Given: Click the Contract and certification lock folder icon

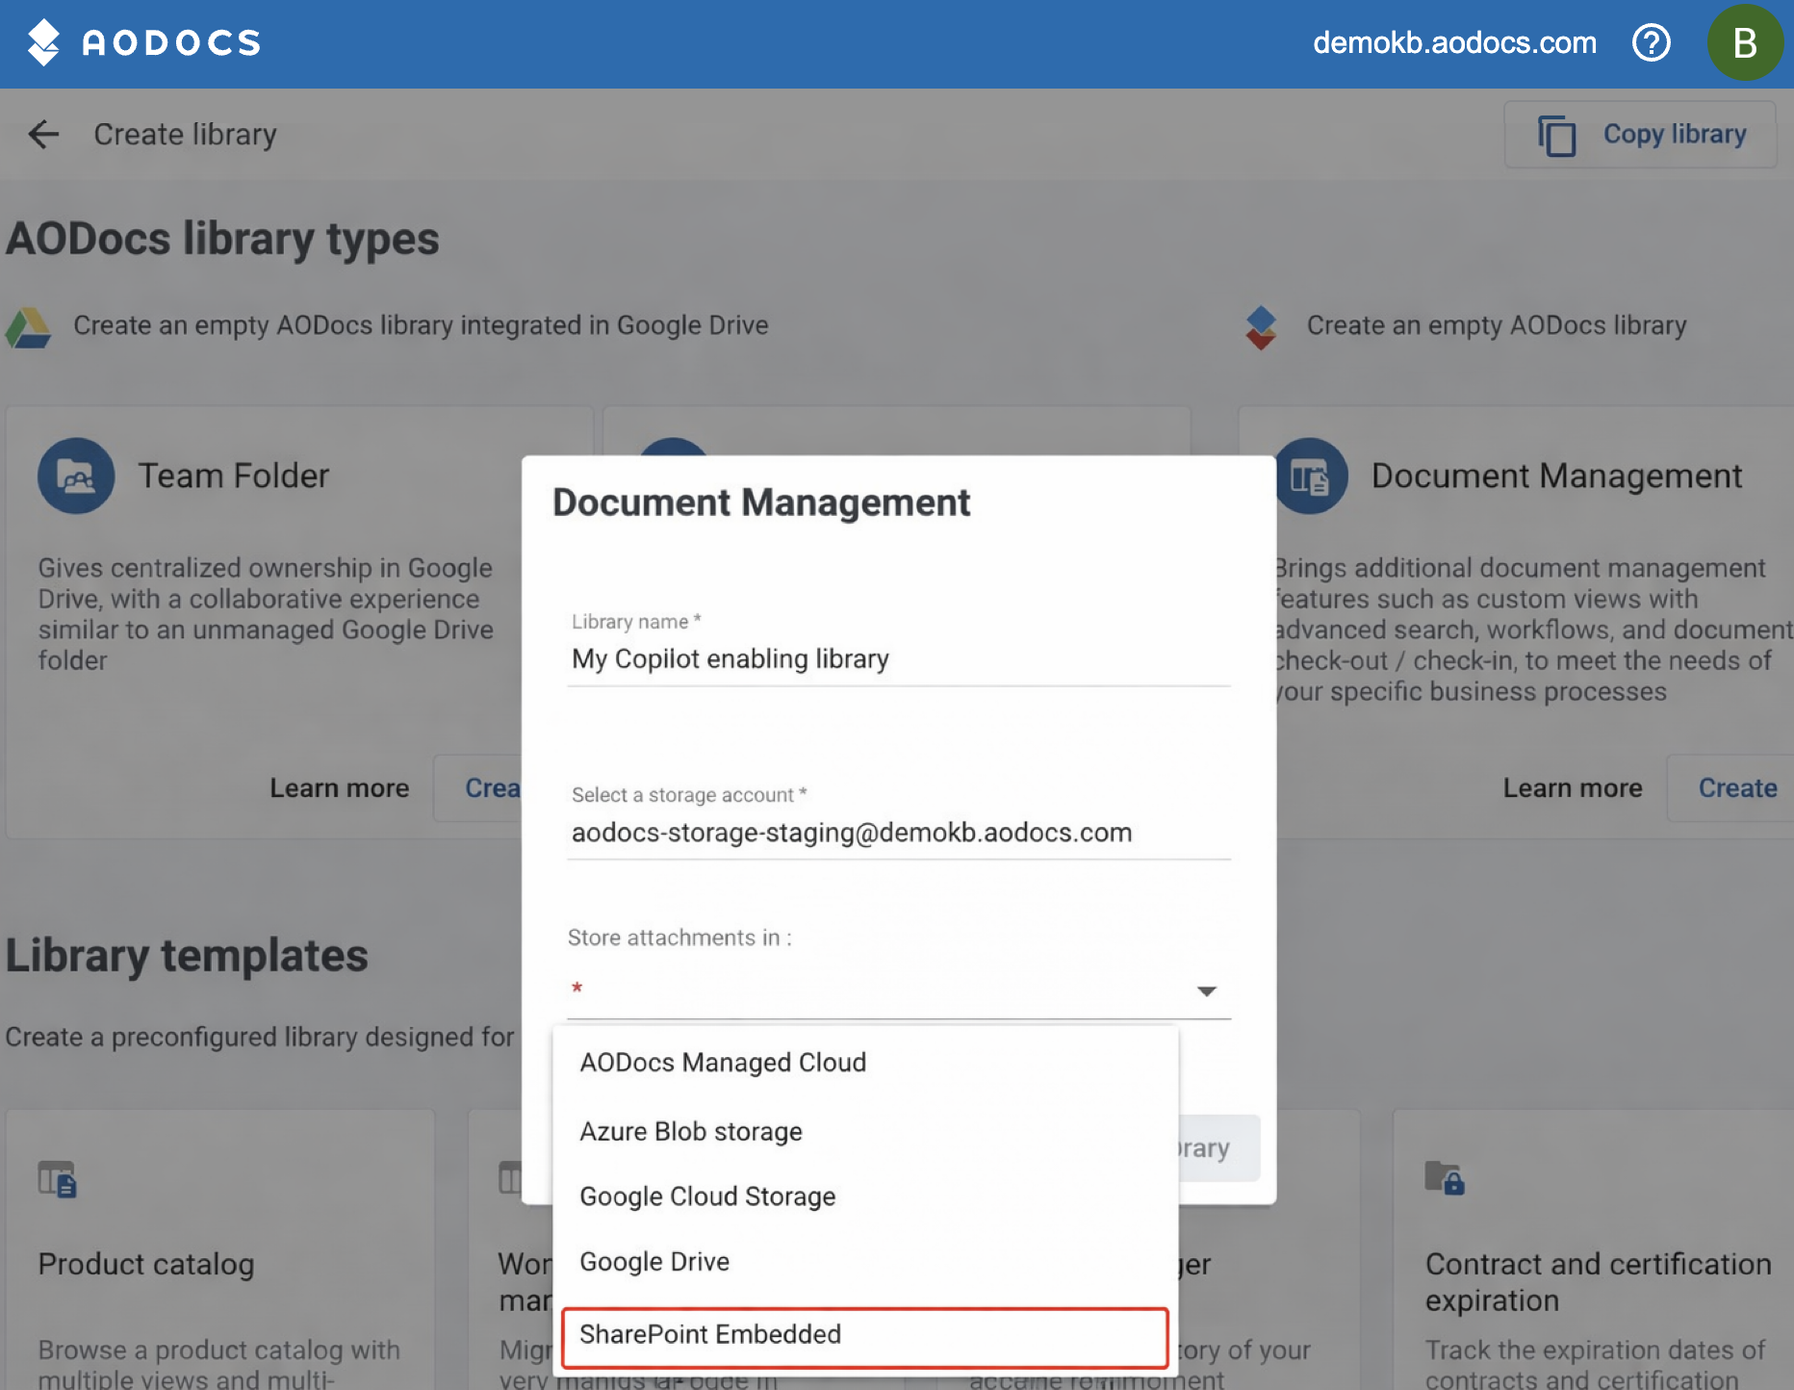Looking at the screenshot, I should pos(1445,1177).
